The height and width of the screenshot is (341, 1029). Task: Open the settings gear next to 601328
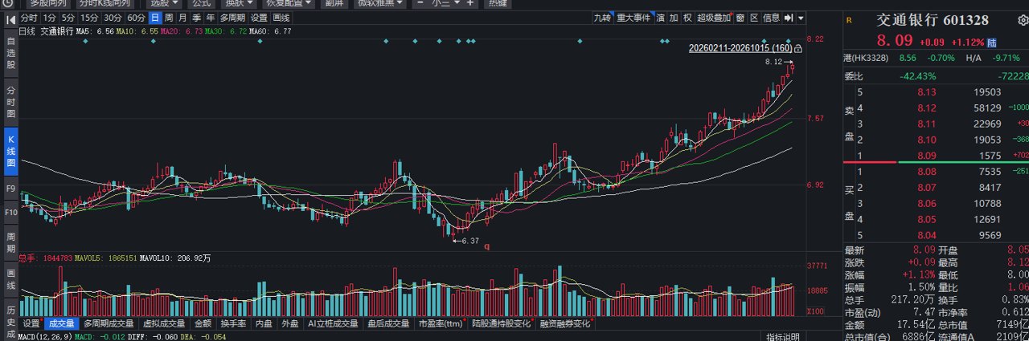[1022, 20]
